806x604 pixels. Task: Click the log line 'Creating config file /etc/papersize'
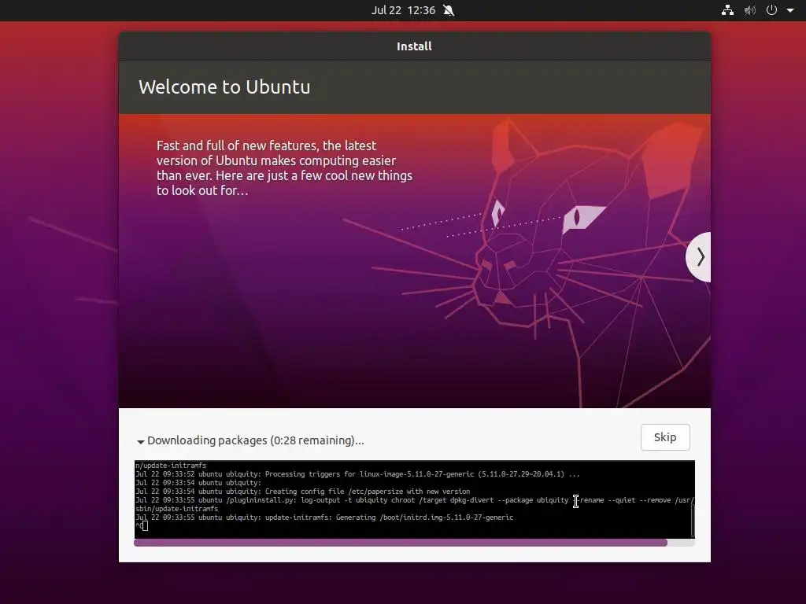pos(303,491)
